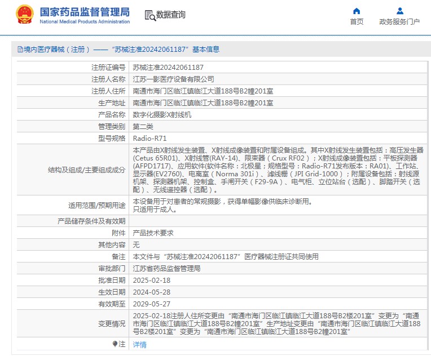The width and height of the screenshot is (431, 356).
Task: Go to 数据查询 text label
Action: coord(171,15)
